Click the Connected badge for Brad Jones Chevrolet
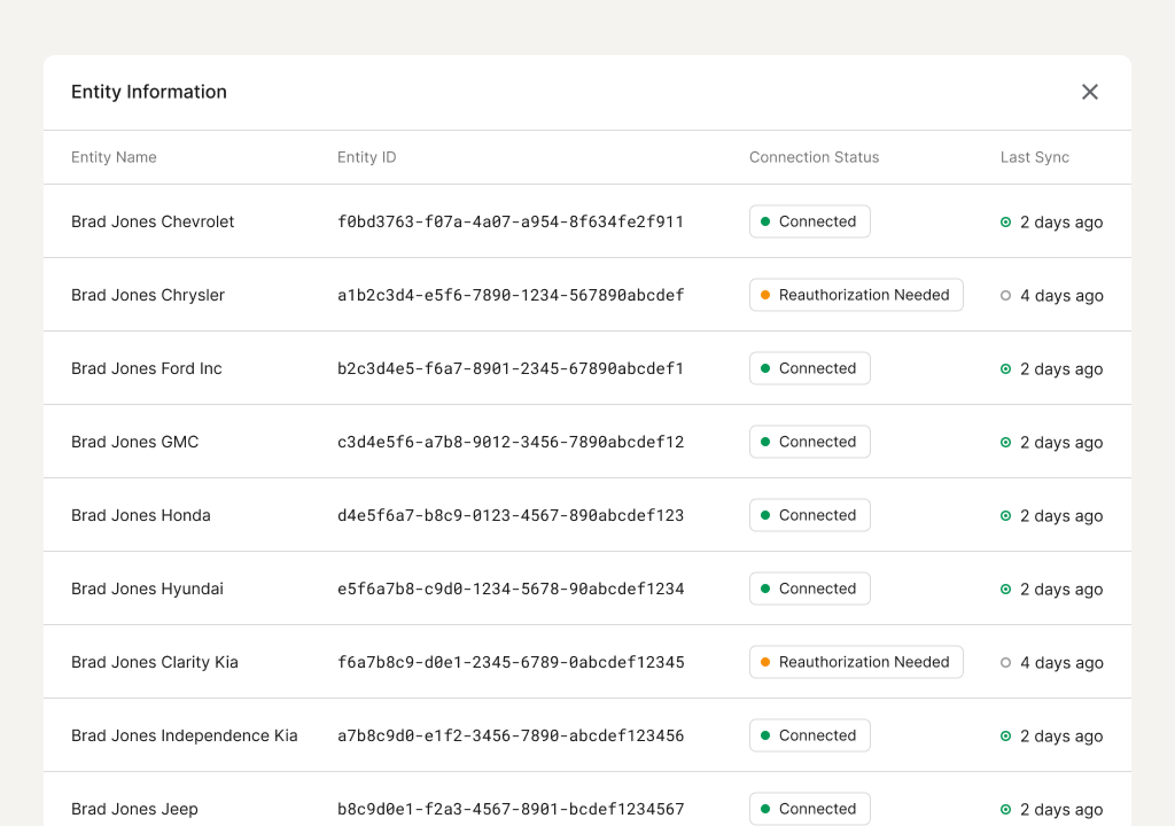This screenshot has width=1175, height=826. click(810, 221)
